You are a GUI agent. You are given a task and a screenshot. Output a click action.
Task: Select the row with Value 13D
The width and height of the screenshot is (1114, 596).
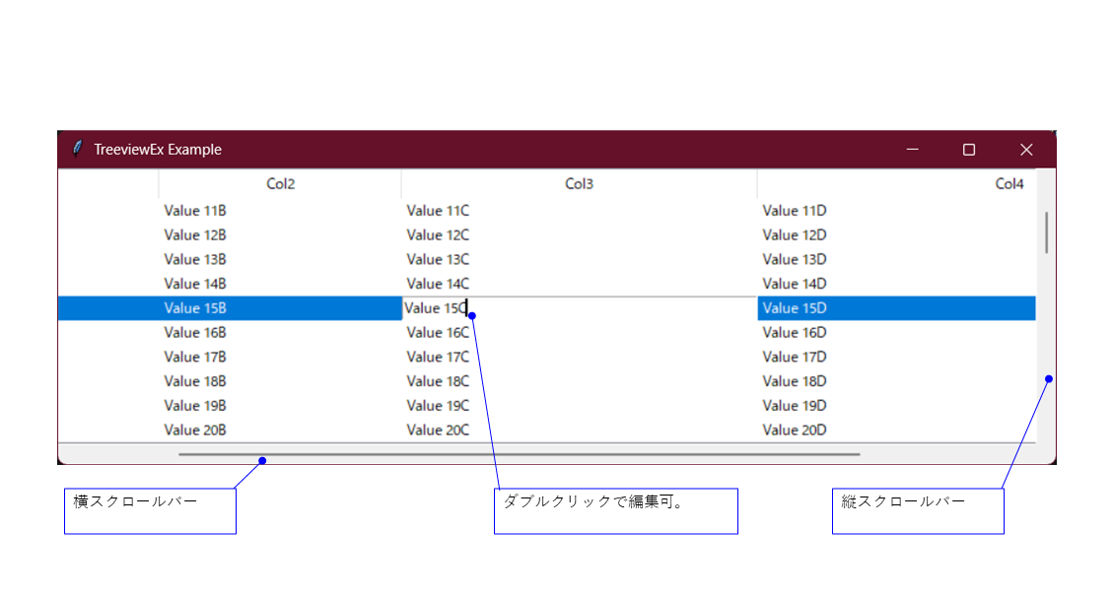795,259
